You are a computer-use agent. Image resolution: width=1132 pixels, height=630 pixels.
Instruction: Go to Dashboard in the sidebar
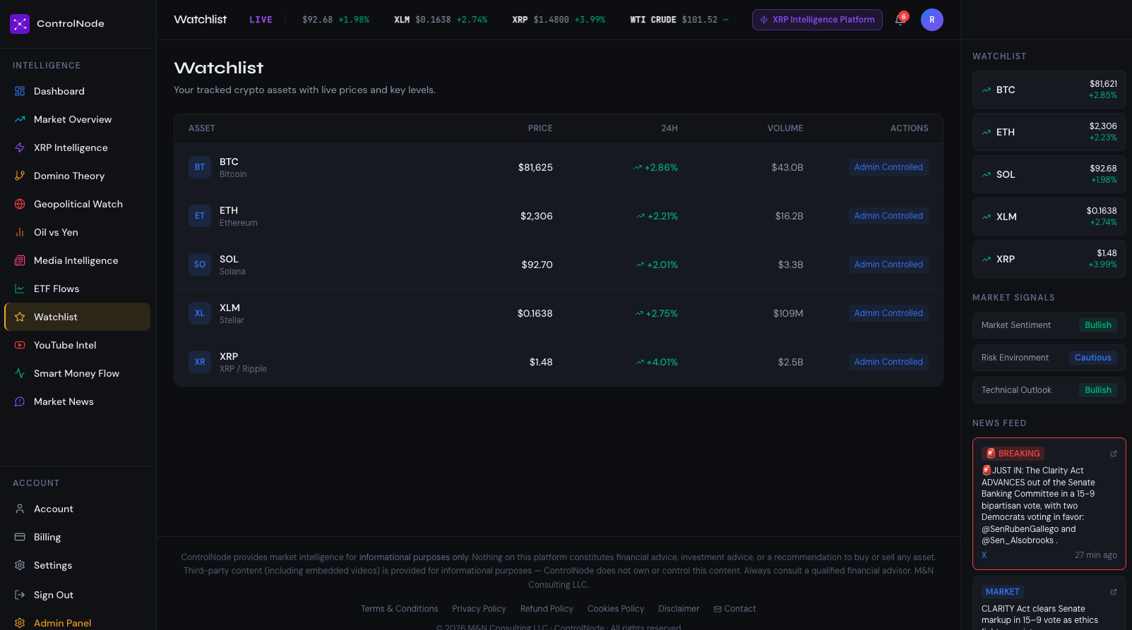(x=78, y=91)
